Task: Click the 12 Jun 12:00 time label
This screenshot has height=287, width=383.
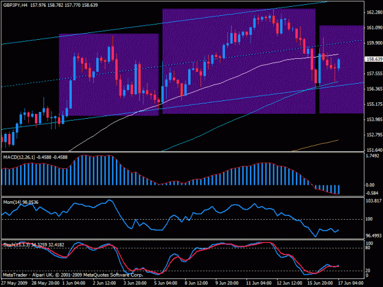Action: tap(289, 283)
